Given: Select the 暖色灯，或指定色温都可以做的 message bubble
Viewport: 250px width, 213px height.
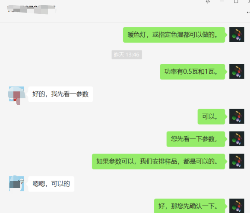Looking at the screenshot, I should point(174,35).
